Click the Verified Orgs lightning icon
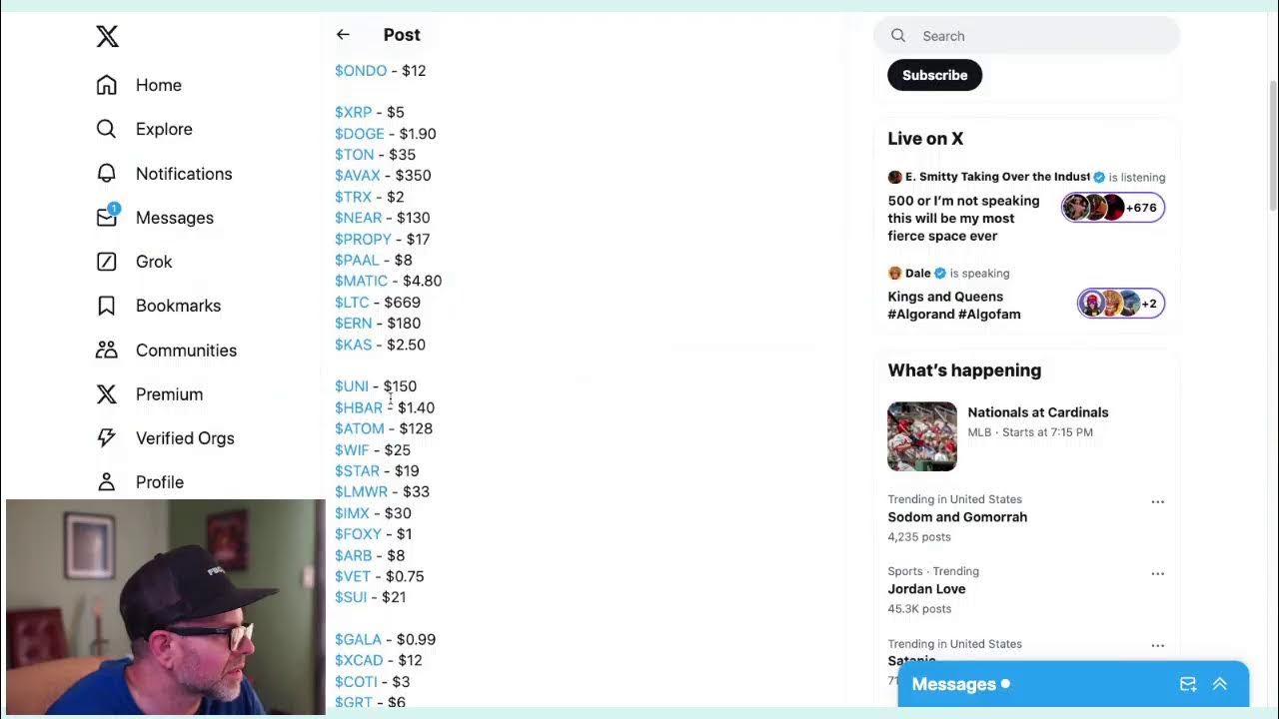 click(x=107, y=437)
